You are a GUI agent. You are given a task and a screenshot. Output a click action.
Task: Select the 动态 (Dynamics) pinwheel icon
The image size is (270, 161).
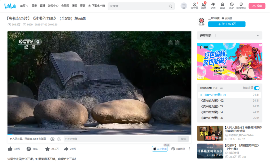coord(213,5)
